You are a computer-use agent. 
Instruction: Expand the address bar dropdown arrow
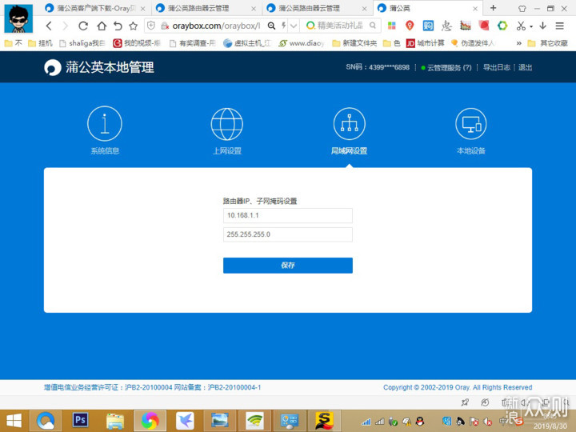pyautogui.click(x=293, y=26)
